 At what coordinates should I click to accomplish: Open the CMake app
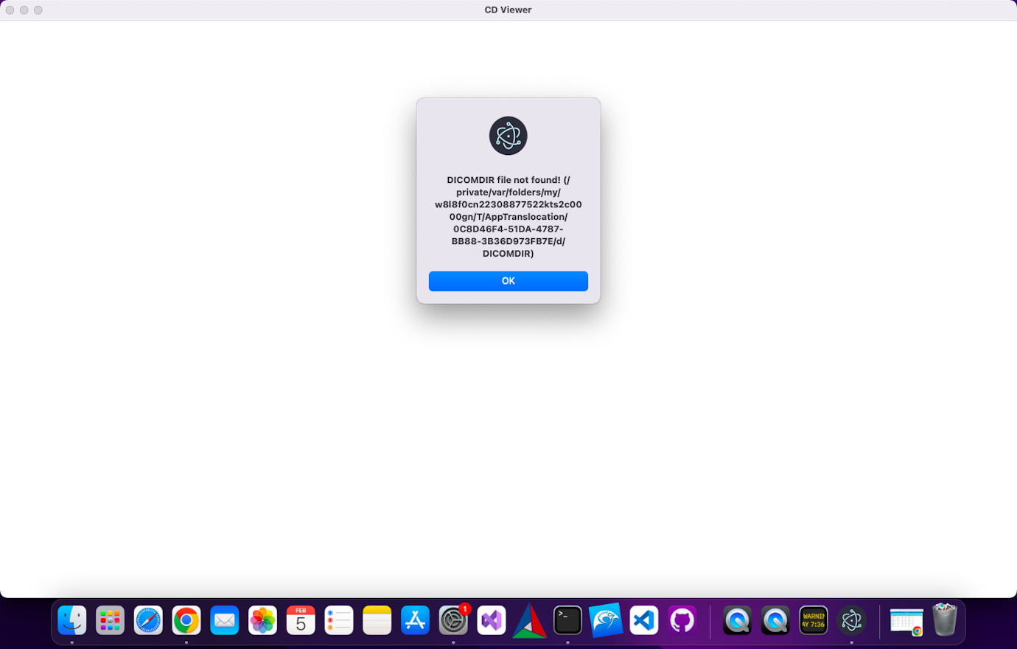[x=530, y=620]
